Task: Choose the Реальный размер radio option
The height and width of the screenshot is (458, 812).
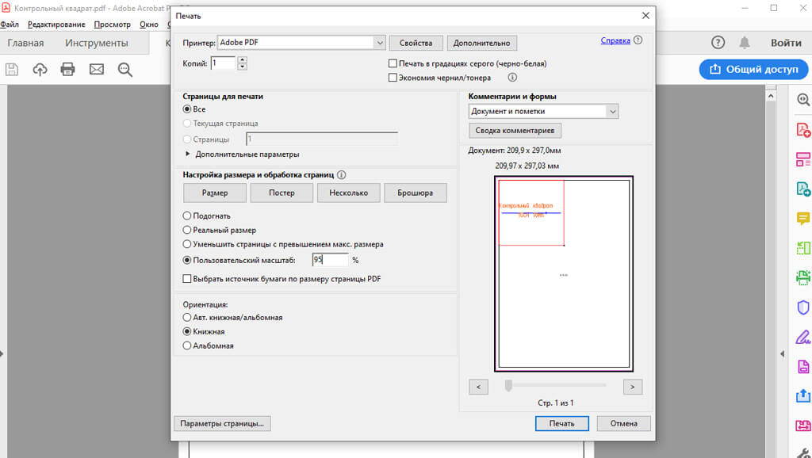Action: point(187,230)
